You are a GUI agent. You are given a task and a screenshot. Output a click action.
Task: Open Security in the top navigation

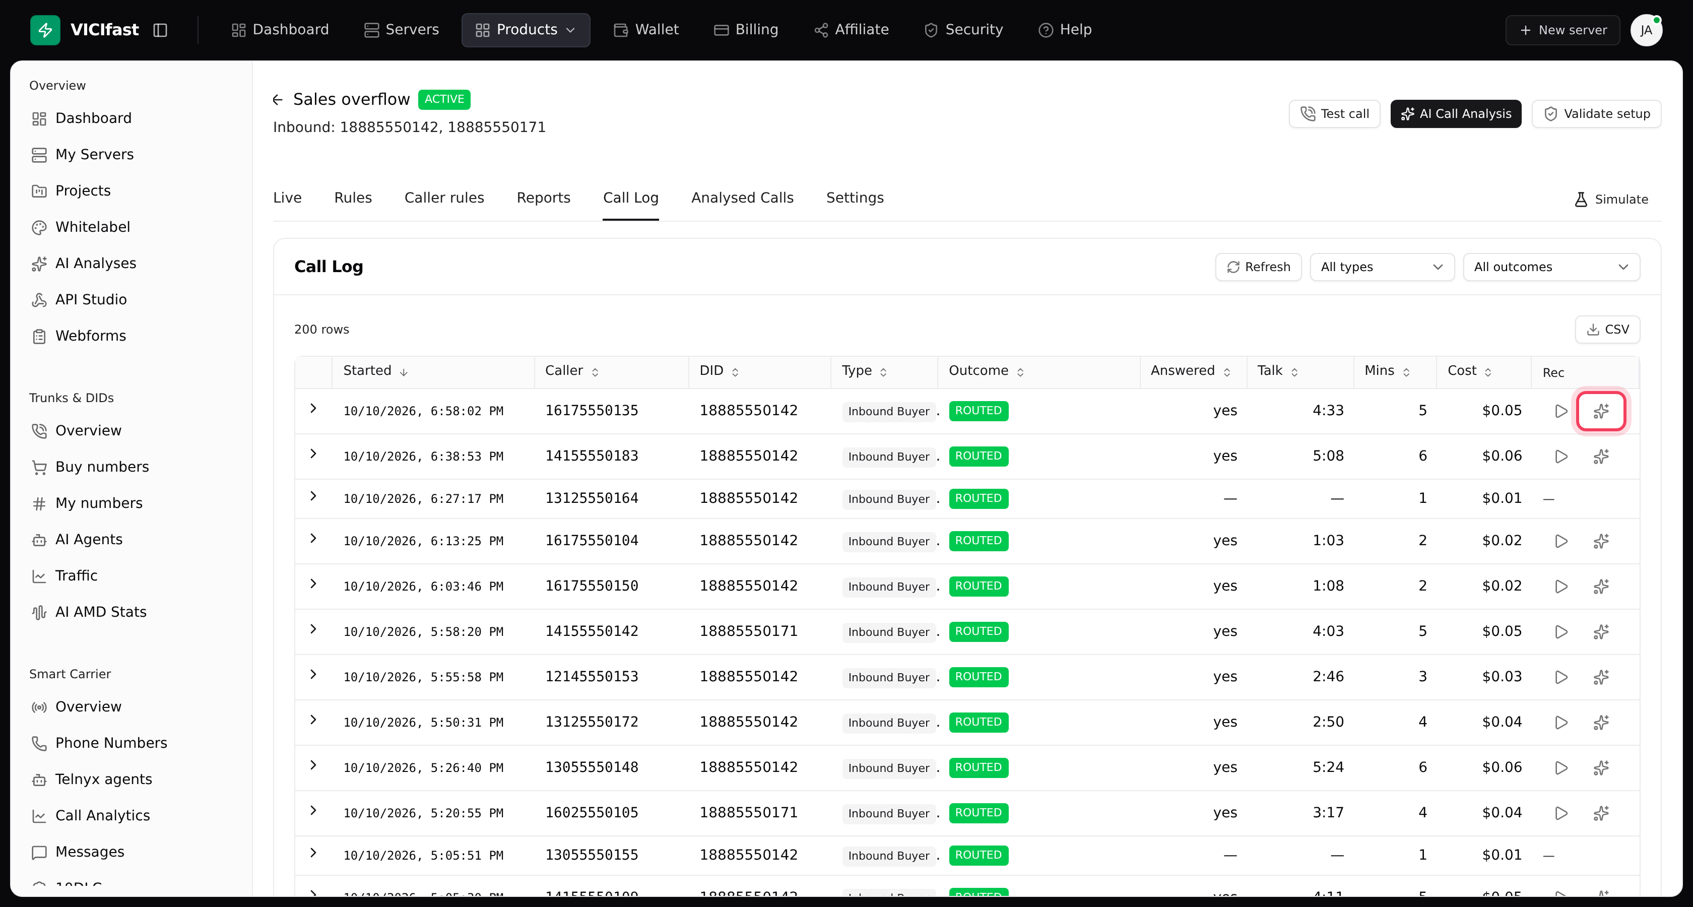click(963, 30)
